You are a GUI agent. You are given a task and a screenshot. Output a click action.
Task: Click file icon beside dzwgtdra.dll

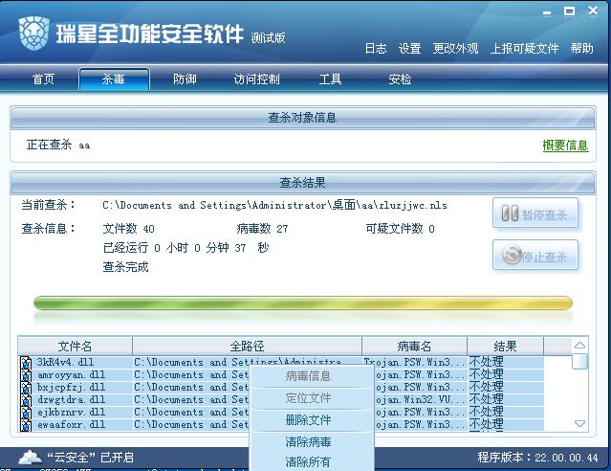[26, 400]
